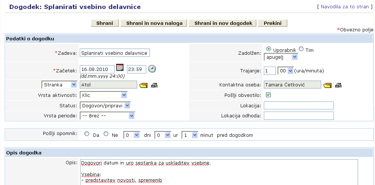The height and width of the screenshot is (185, 375).
Task: Open the Navodila za to stran link
Action: coord(345,7)
